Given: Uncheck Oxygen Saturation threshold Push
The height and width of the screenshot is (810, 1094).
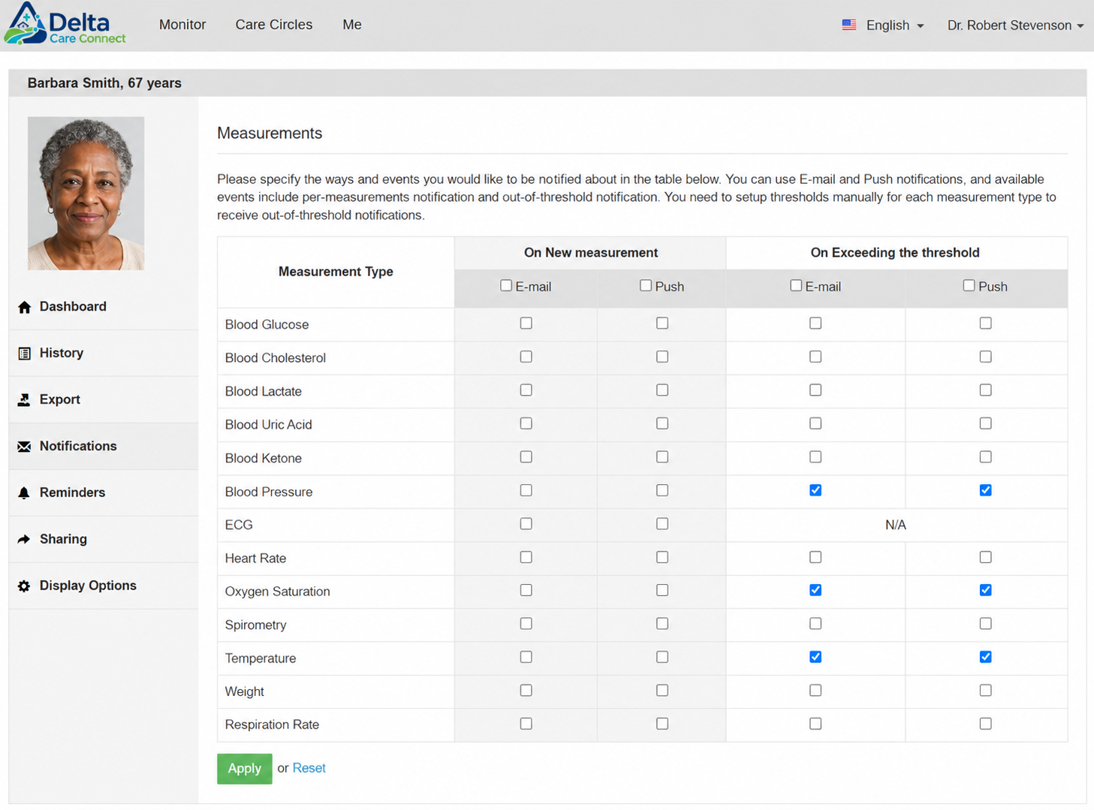Looking at the screenshot, I should 986,591.
